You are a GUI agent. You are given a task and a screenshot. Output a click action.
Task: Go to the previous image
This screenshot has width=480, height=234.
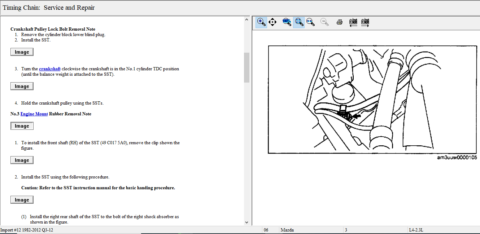coord(353,22)
